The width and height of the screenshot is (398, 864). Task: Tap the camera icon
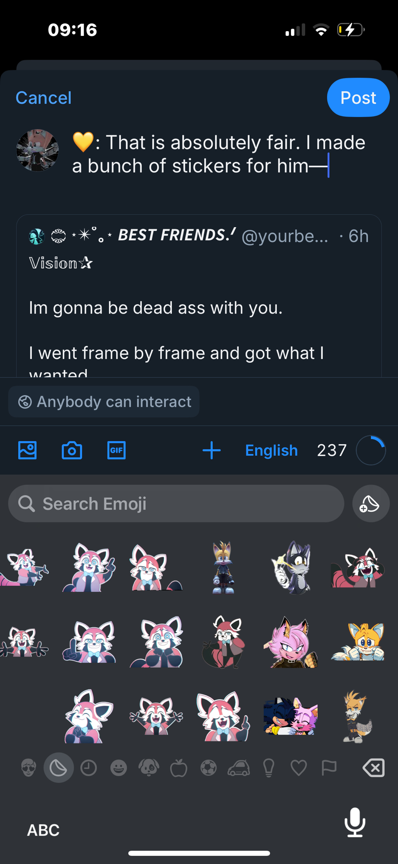click(72, 450)
